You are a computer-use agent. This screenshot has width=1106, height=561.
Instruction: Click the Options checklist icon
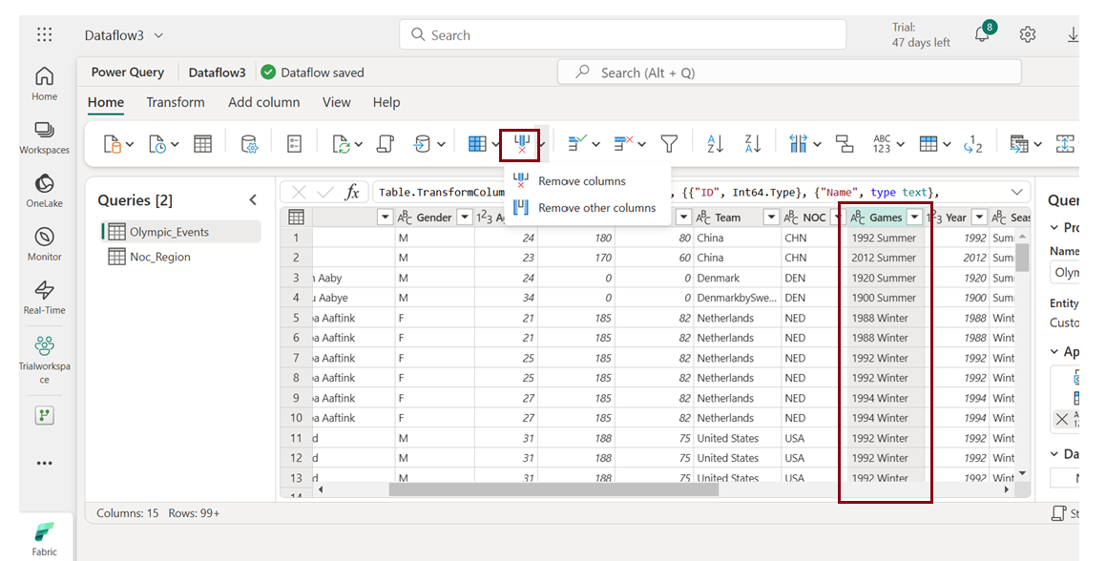click(294, 144)
